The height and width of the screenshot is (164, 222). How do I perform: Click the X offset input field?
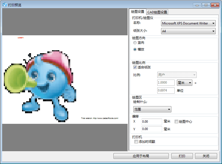coord(152,122)
